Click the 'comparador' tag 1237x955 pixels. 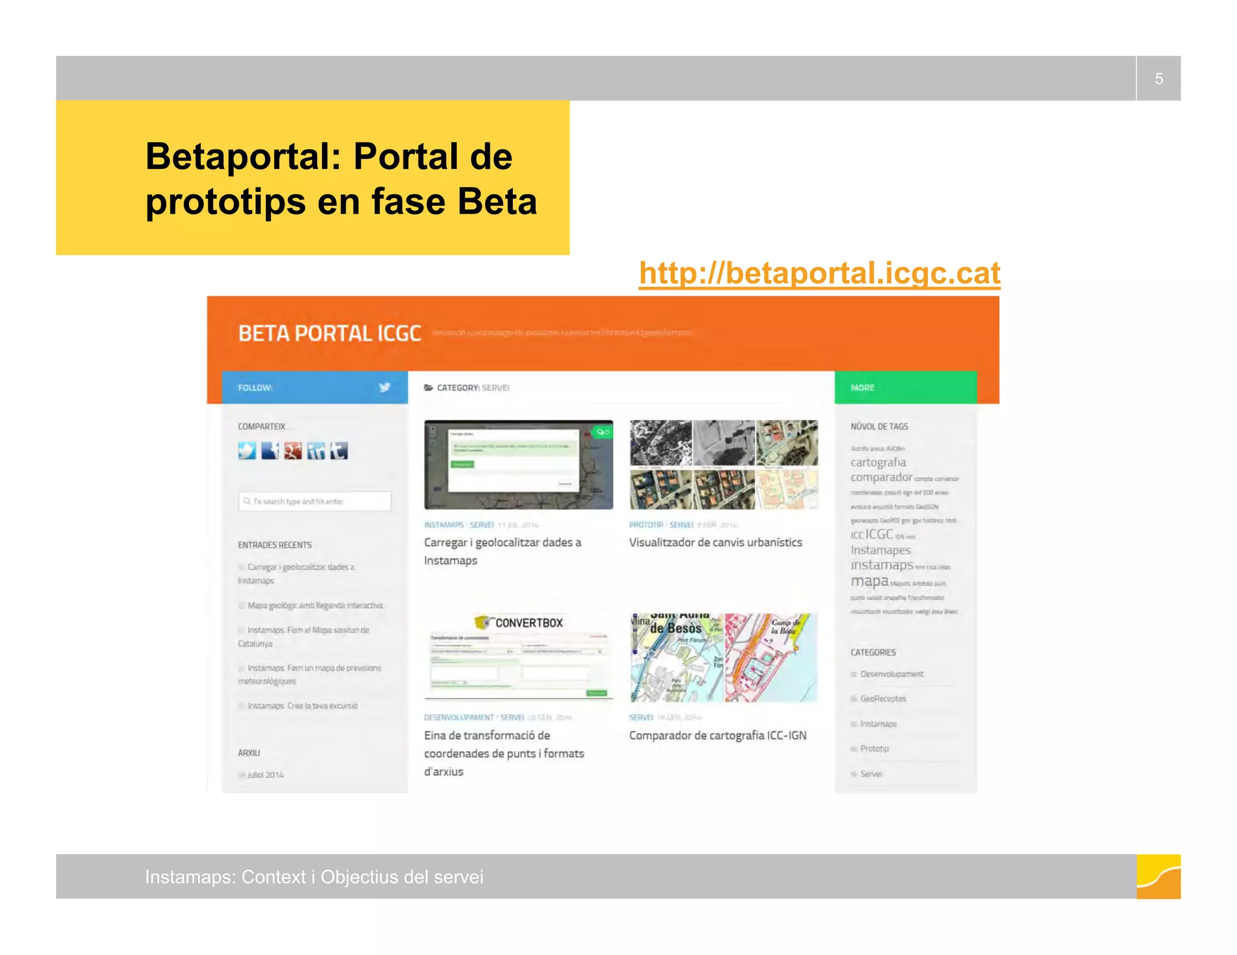pyautogui.click(x=881, y=477)
